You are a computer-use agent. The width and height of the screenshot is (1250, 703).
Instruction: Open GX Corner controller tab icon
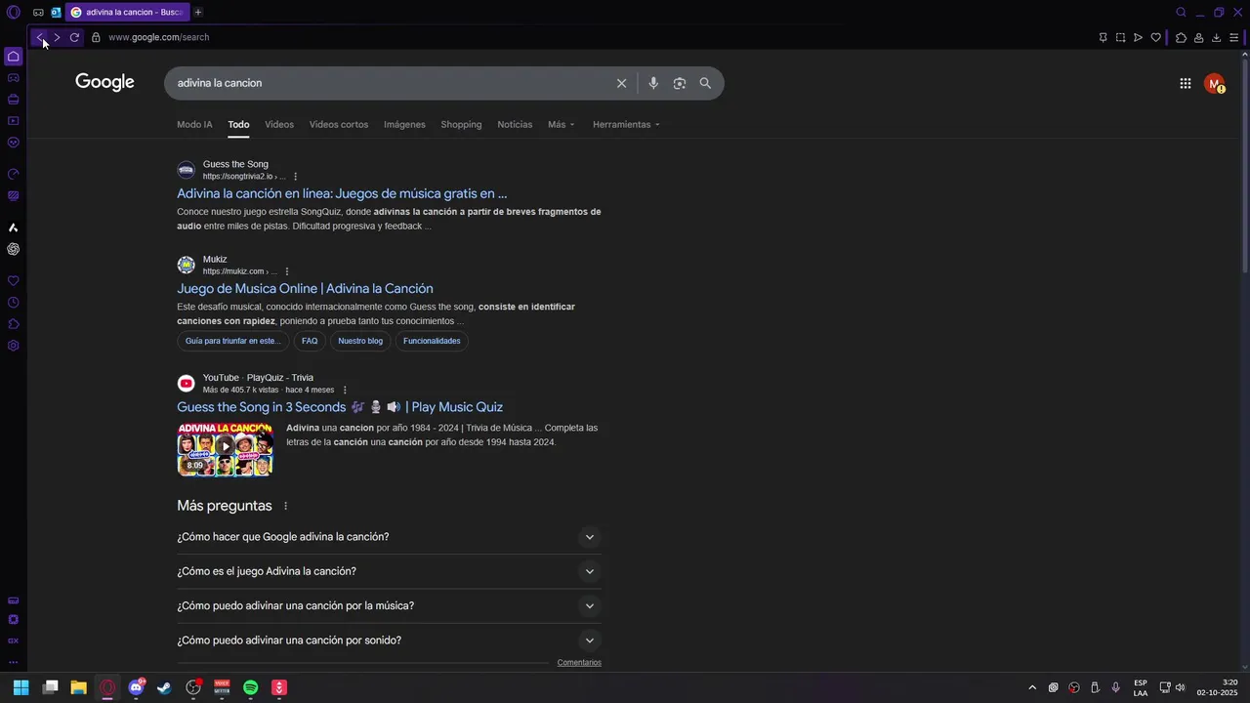click(38, 13)
